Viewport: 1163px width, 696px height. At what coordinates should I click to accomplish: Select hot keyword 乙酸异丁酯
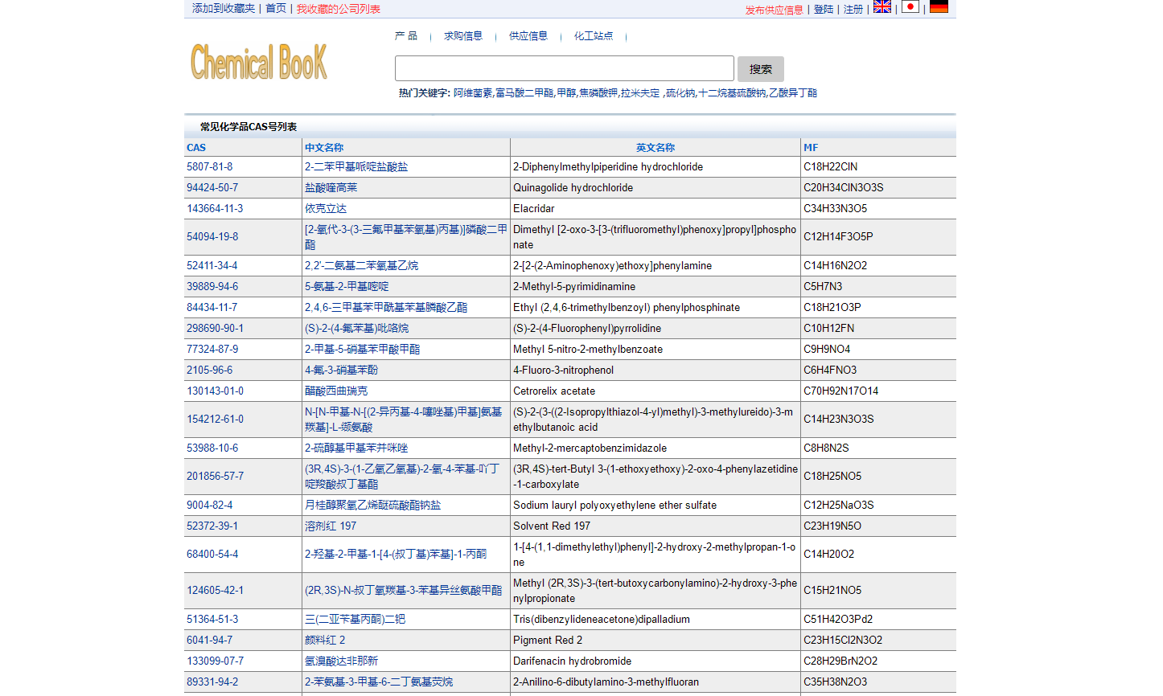(793, 93)
